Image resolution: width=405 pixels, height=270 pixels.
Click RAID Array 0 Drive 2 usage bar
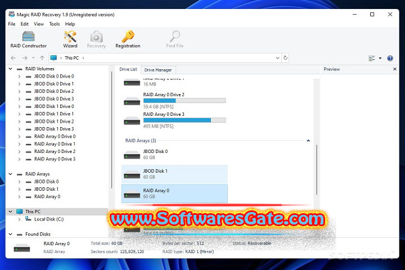tap(184, 101)
